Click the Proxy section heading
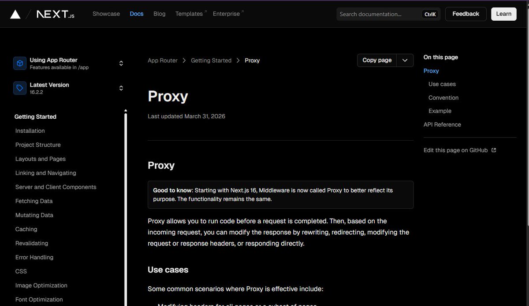529x306 pixels. (x=161, y=165)
